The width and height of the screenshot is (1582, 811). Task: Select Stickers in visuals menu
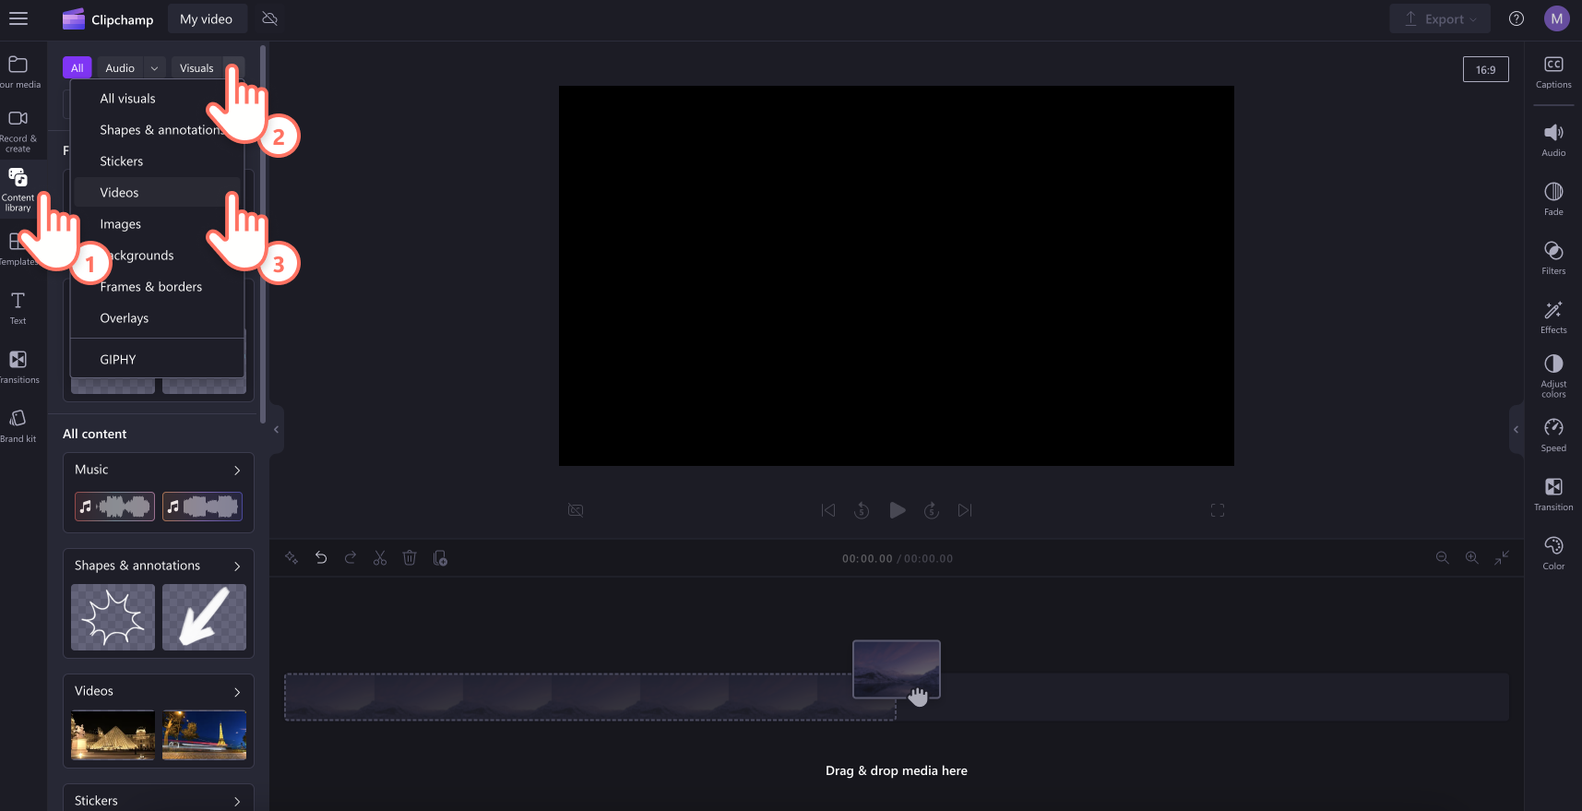pyautogui.click(x=122, y=161)
